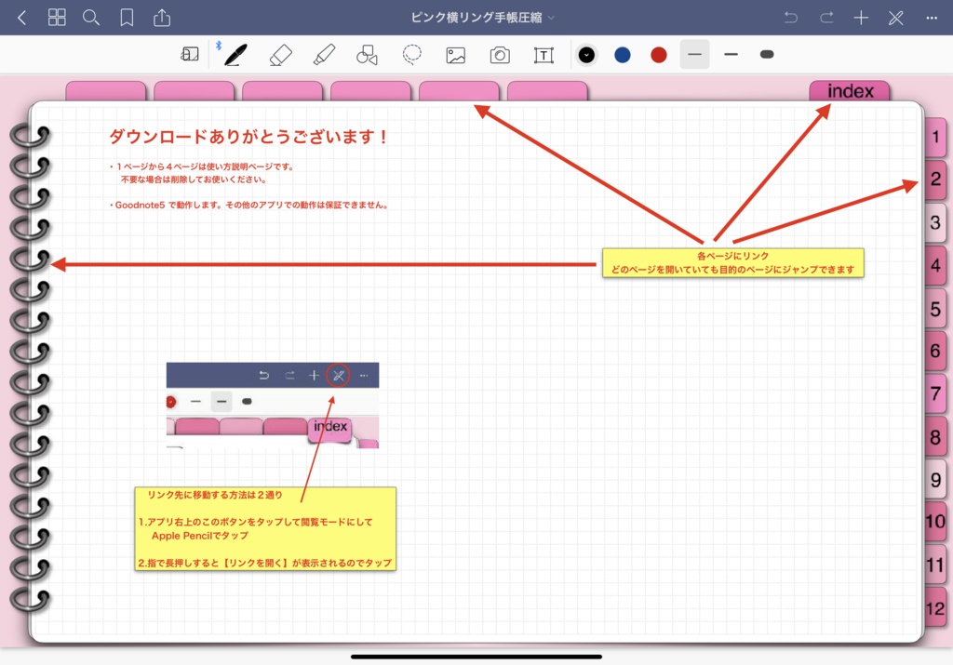The height and width of the screenshot is (665, 953).
Task: Pick the highlighter tool
Action: coord(322,54)
